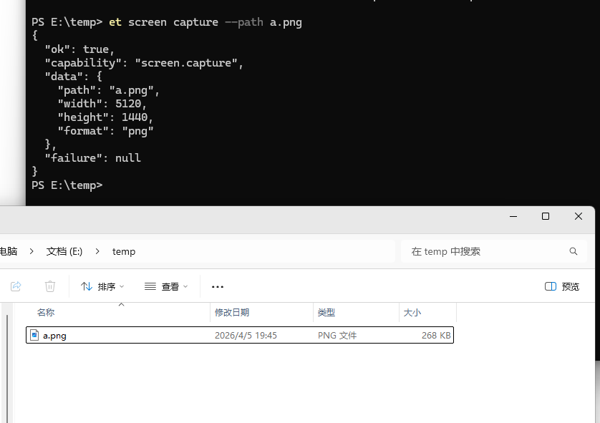Click the a.png file icon
The image size is (600, 423).
pyautogui.click(x=34, y=335)
